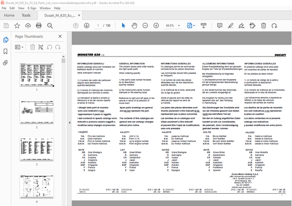
Task: Activate the Selection arrow tool
Action: tap(123, 25)
